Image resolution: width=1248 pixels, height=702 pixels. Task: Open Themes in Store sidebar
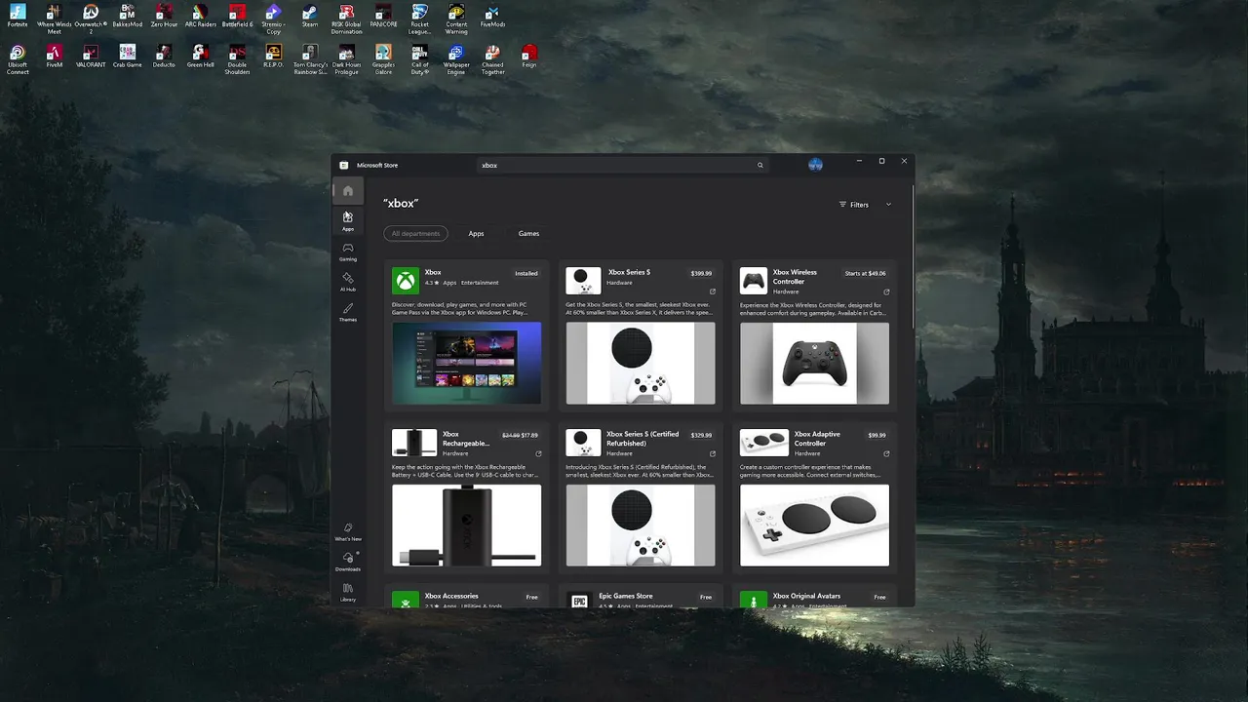pos(348,312)
